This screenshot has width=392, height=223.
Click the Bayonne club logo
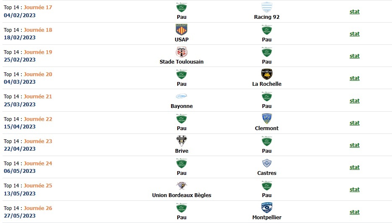click(182, 96)
